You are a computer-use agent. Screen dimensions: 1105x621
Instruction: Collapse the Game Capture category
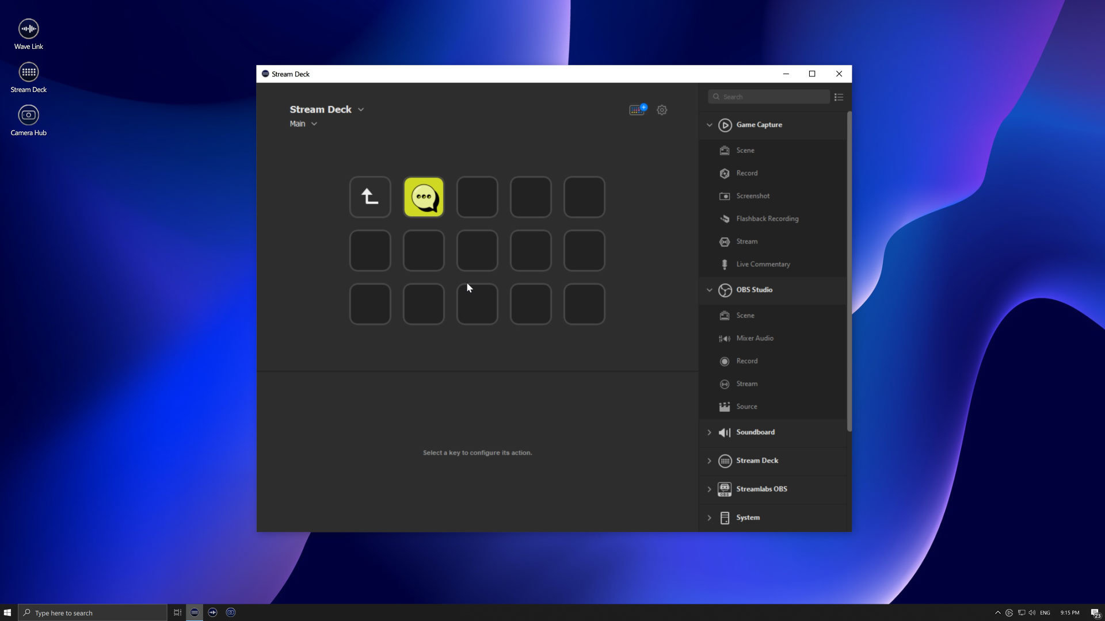[x=709, y=125]
